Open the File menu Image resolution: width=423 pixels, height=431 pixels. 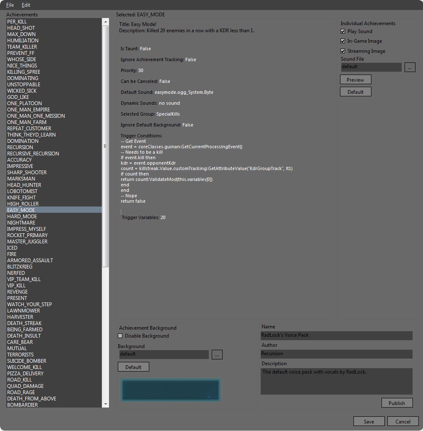10,5
